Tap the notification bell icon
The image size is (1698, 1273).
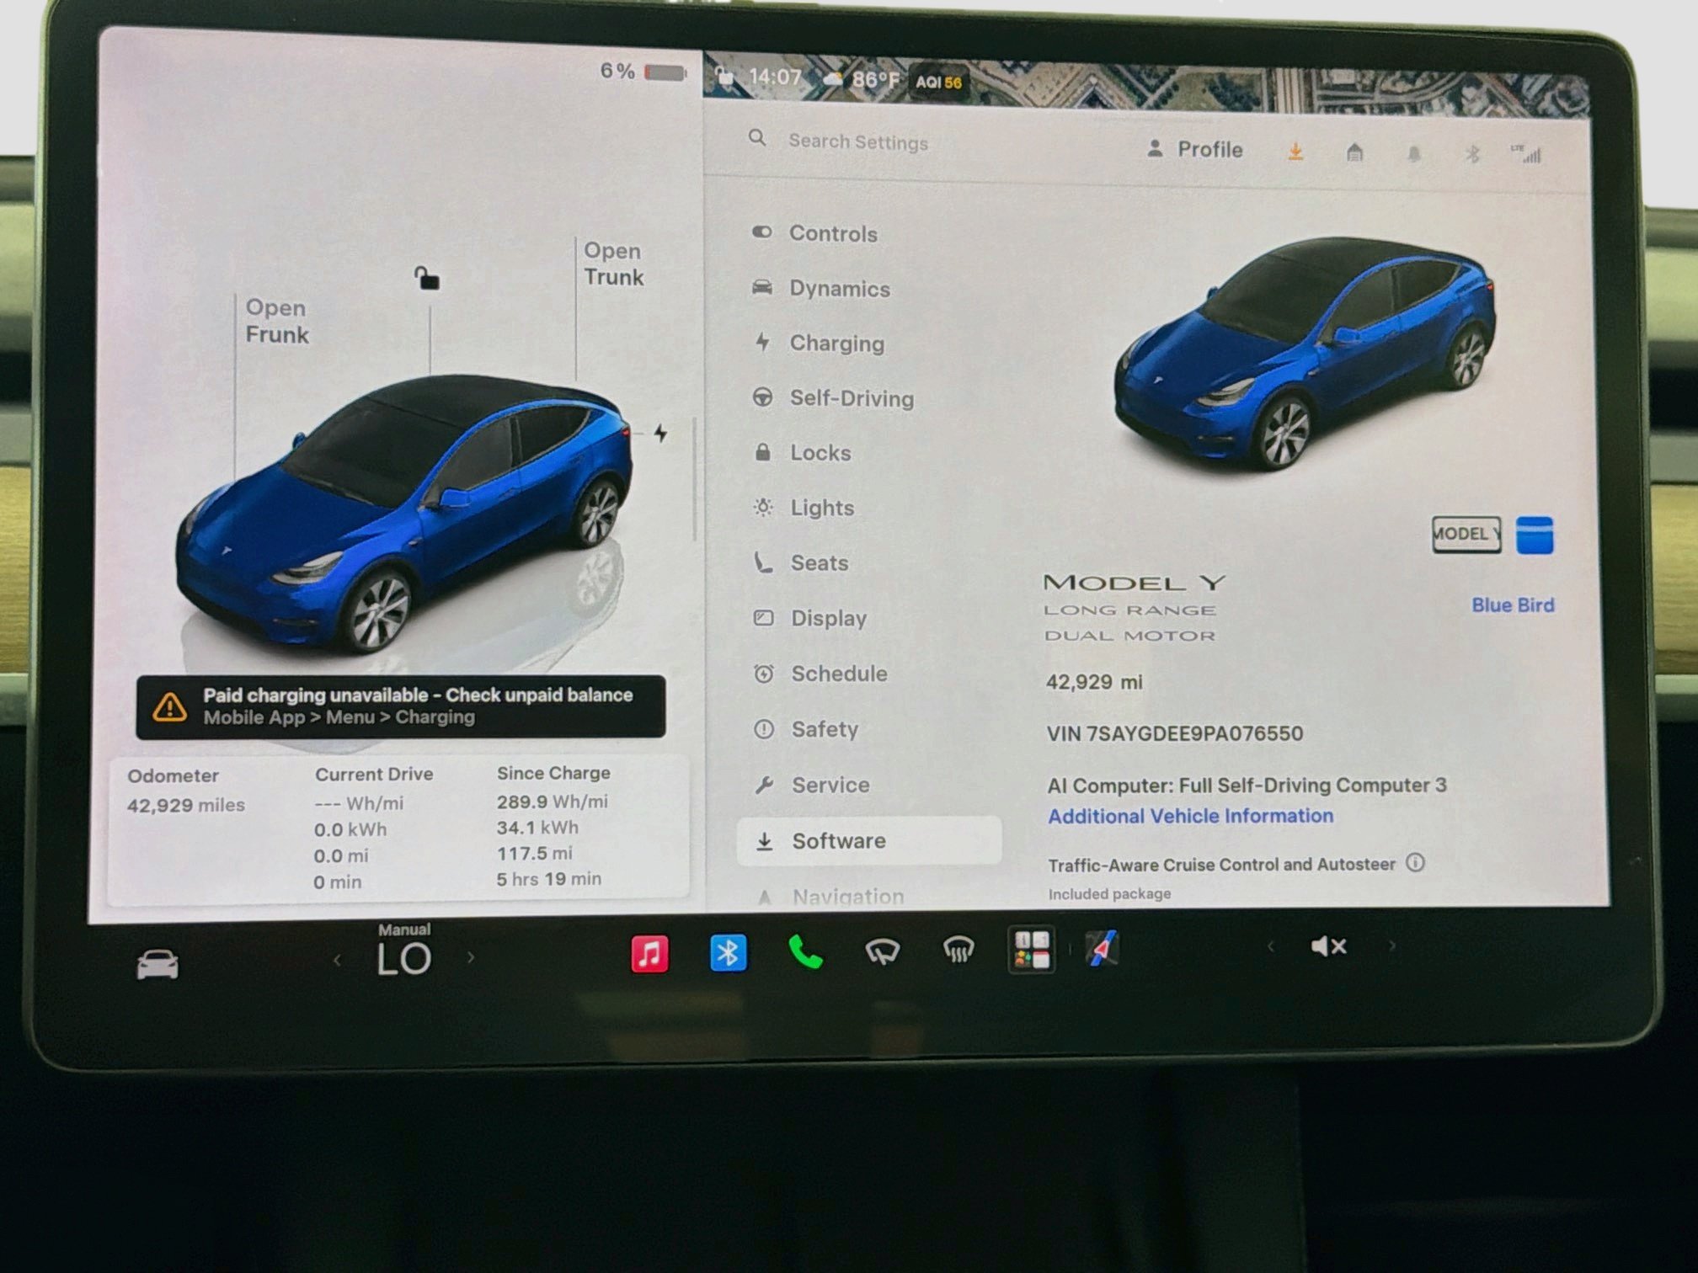click(1414, 154)
